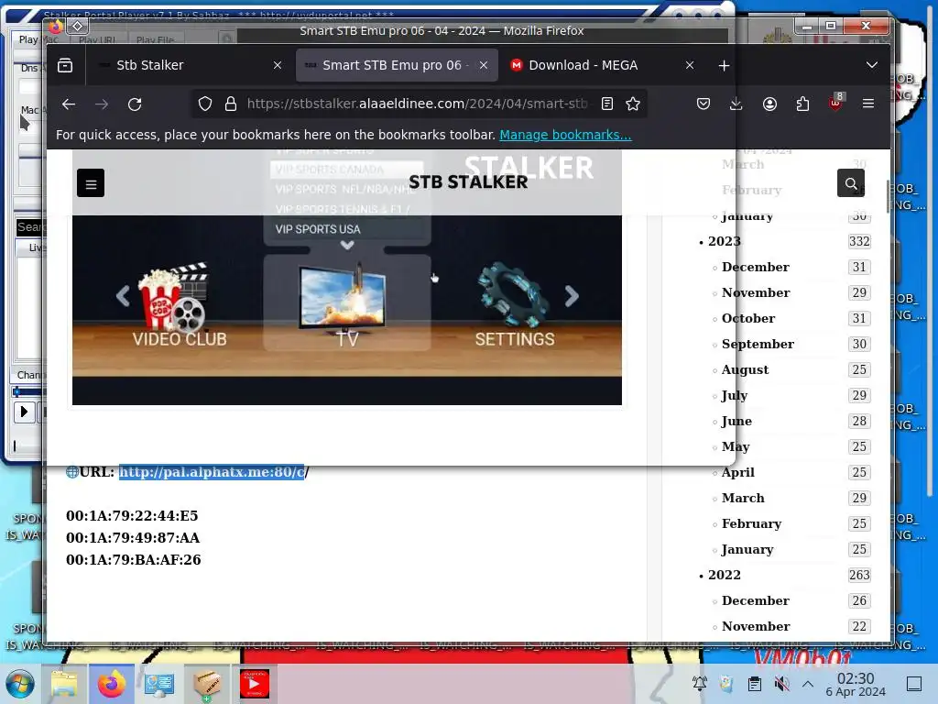
Task: Open Firefox account icon
Action: (x=769, y=104)
